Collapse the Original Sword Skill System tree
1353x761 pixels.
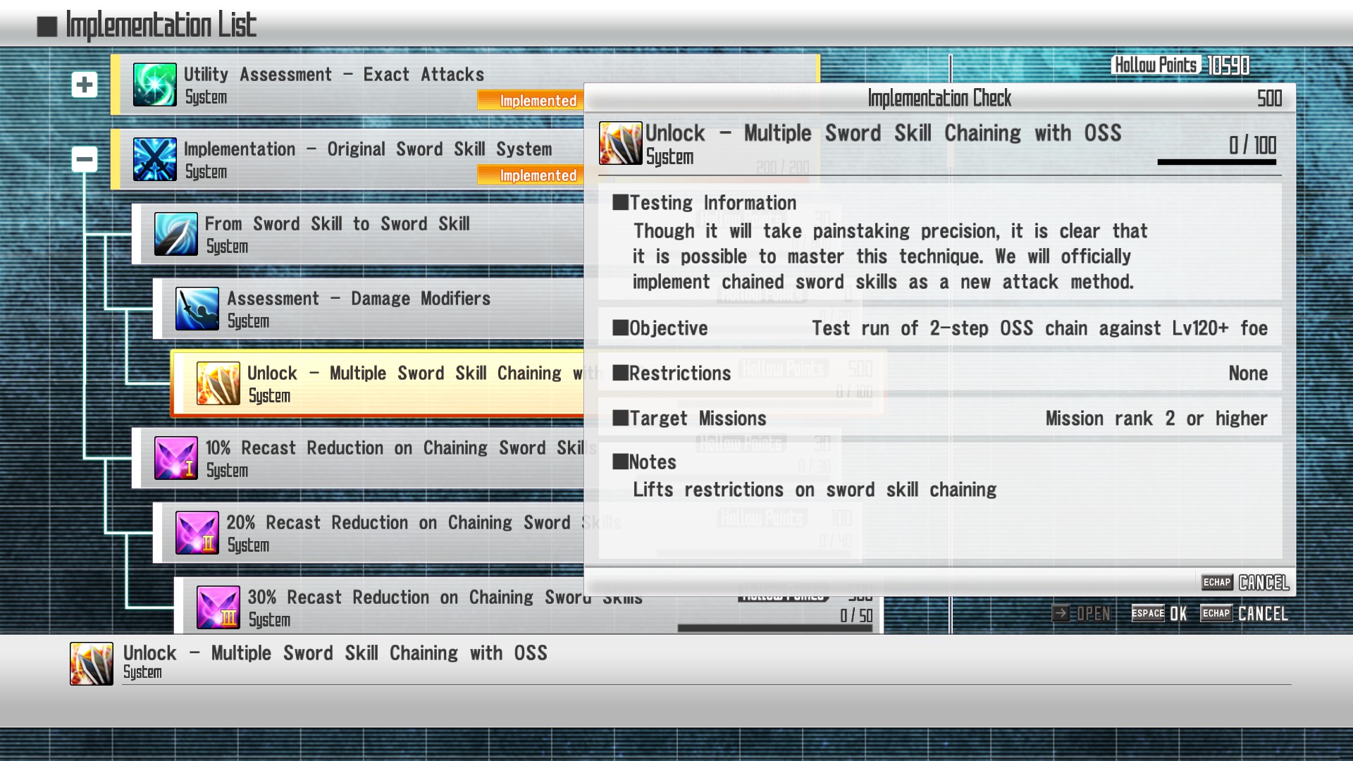tap(85, 159)
